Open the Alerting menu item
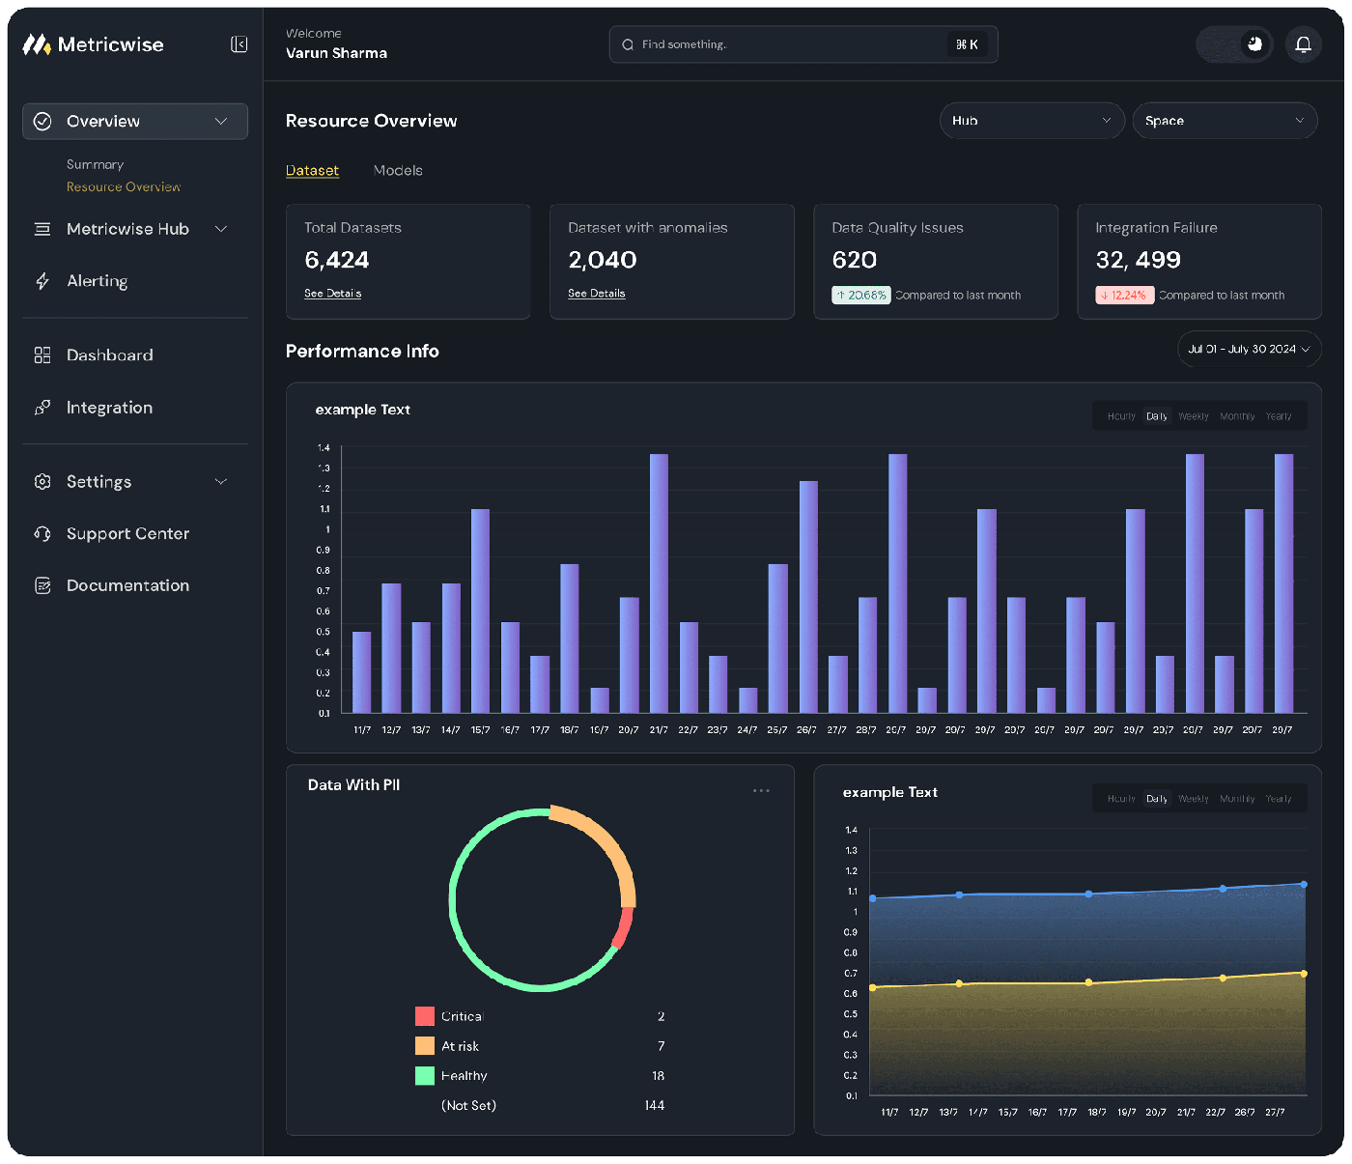The height and width of the screenshot is (1164, 1352). 97,281
